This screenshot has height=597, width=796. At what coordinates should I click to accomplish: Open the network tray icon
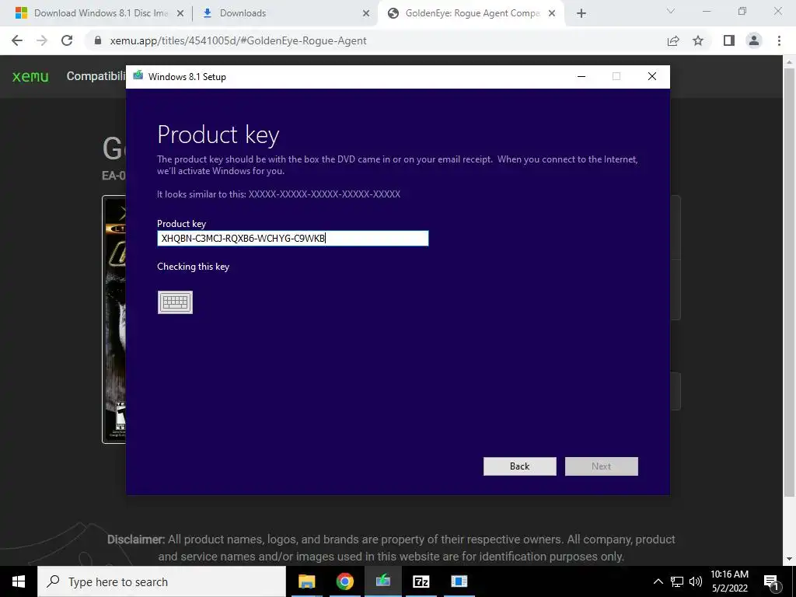(x=677, y=581)
